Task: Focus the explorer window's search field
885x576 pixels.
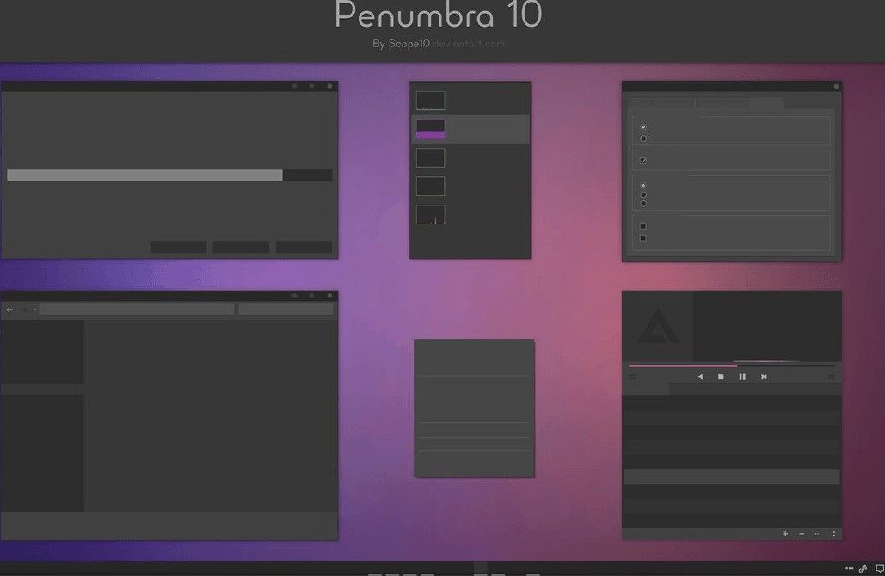Action: (x=286, y=309)
